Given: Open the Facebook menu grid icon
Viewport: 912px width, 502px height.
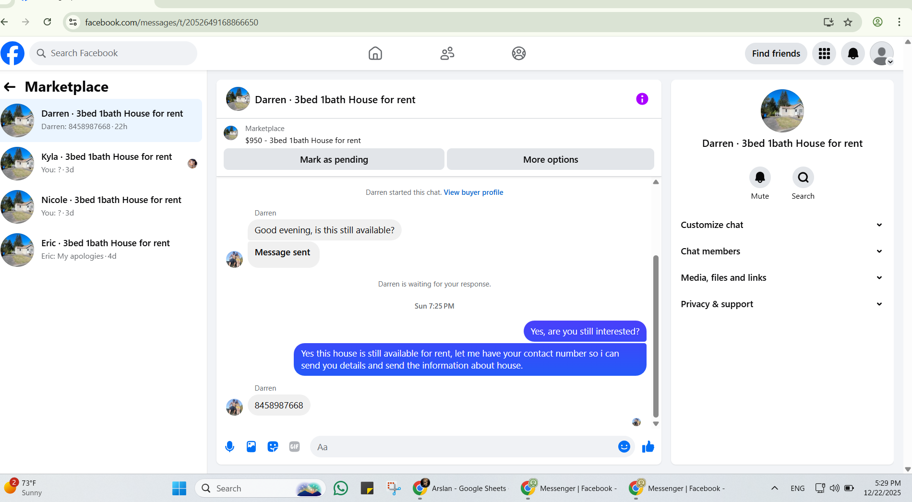Looking at the screenshot, I should (824, 53).
